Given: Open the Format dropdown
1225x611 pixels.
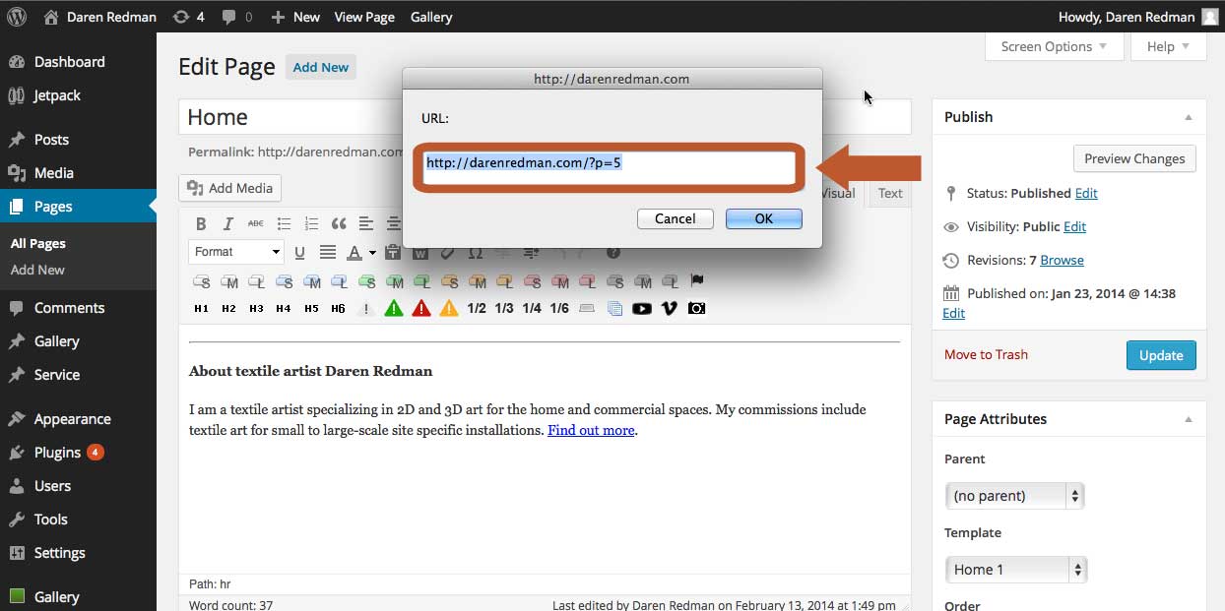Looking at the screenshot, I should (236, 252).
